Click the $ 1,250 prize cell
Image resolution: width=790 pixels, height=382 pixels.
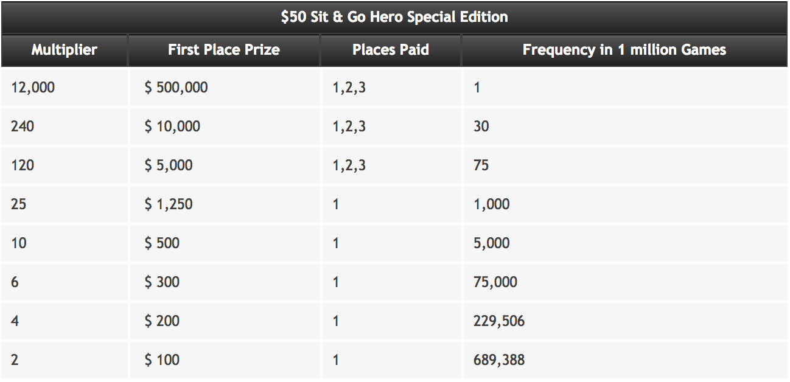pos(225,204)
